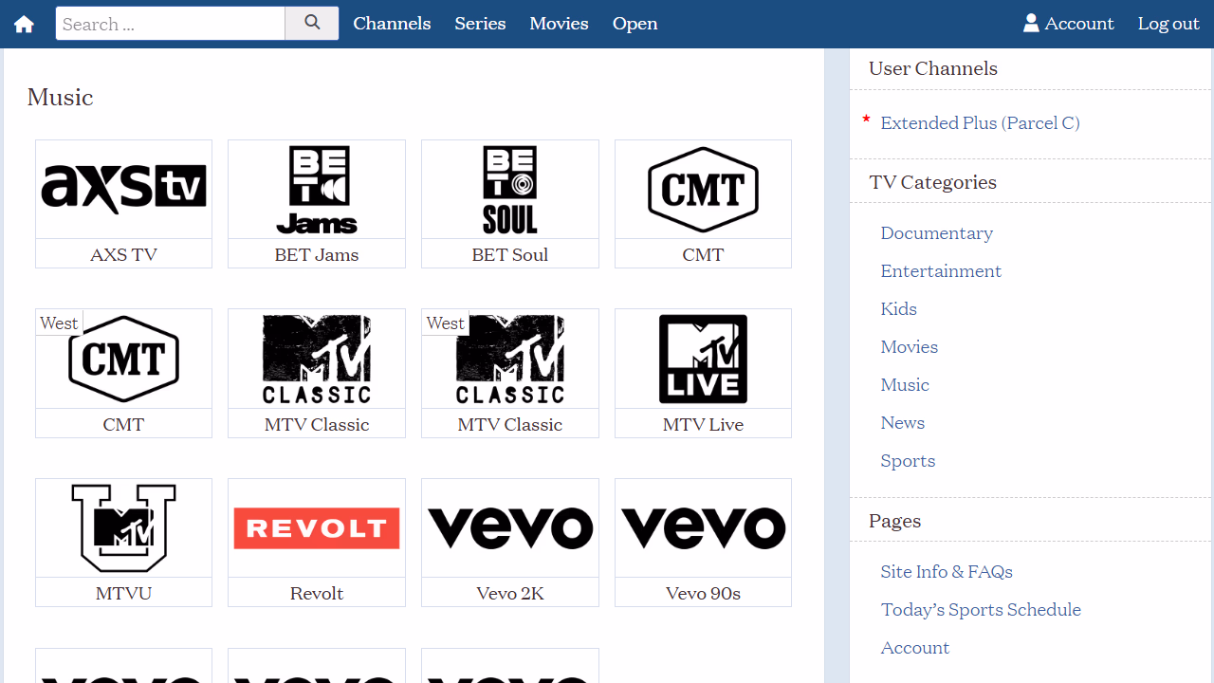Open the AXS TV channel logo
1214x683 pixels.
(123, 190)
